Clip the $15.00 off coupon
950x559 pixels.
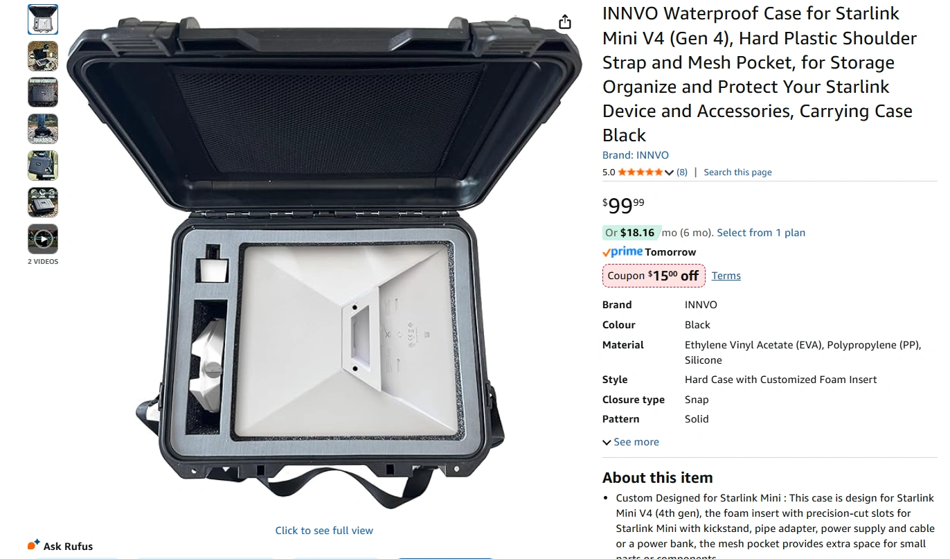pos(654,276)
